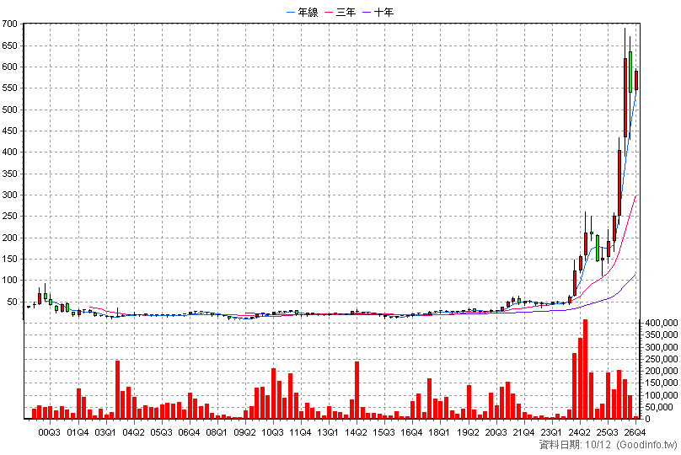The width and height of the screenshot is (681, 455).
Task: Select the 14Q2 x-axis label
Action: [357, 432]
